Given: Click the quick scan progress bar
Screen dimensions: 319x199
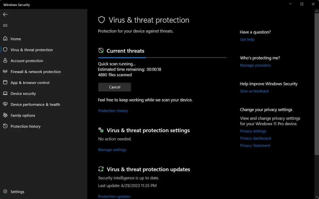Looking at the screenshot, I should [x=162, y=57].
